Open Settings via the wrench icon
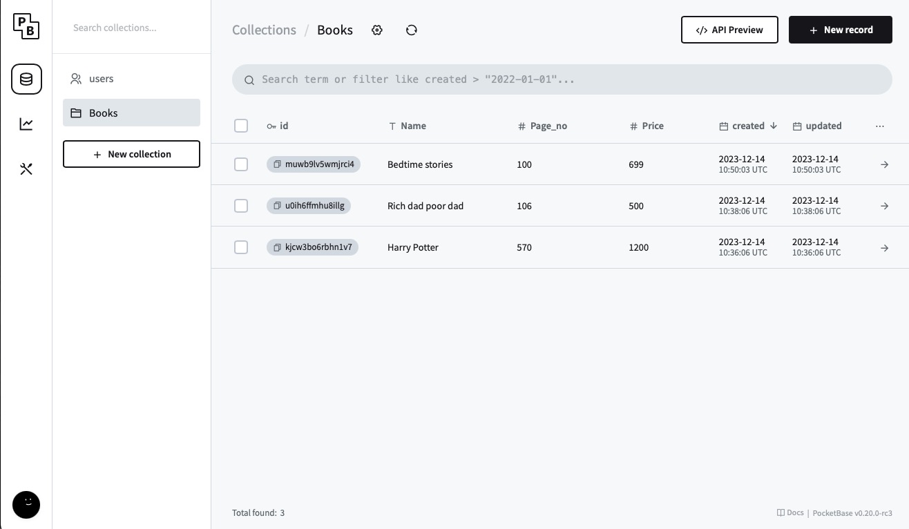Screen dimensions: 909x529 [x=26, y=169]
